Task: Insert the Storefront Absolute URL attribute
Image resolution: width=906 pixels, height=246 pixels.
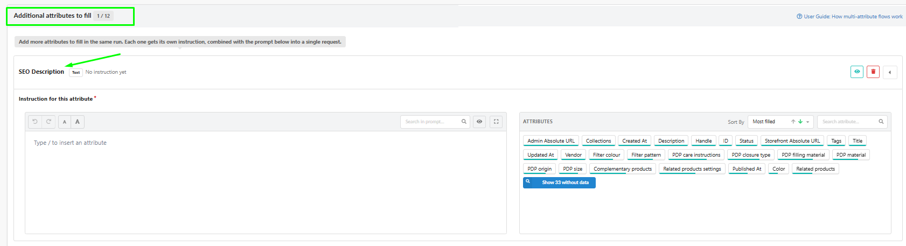Action: [792, 140]
